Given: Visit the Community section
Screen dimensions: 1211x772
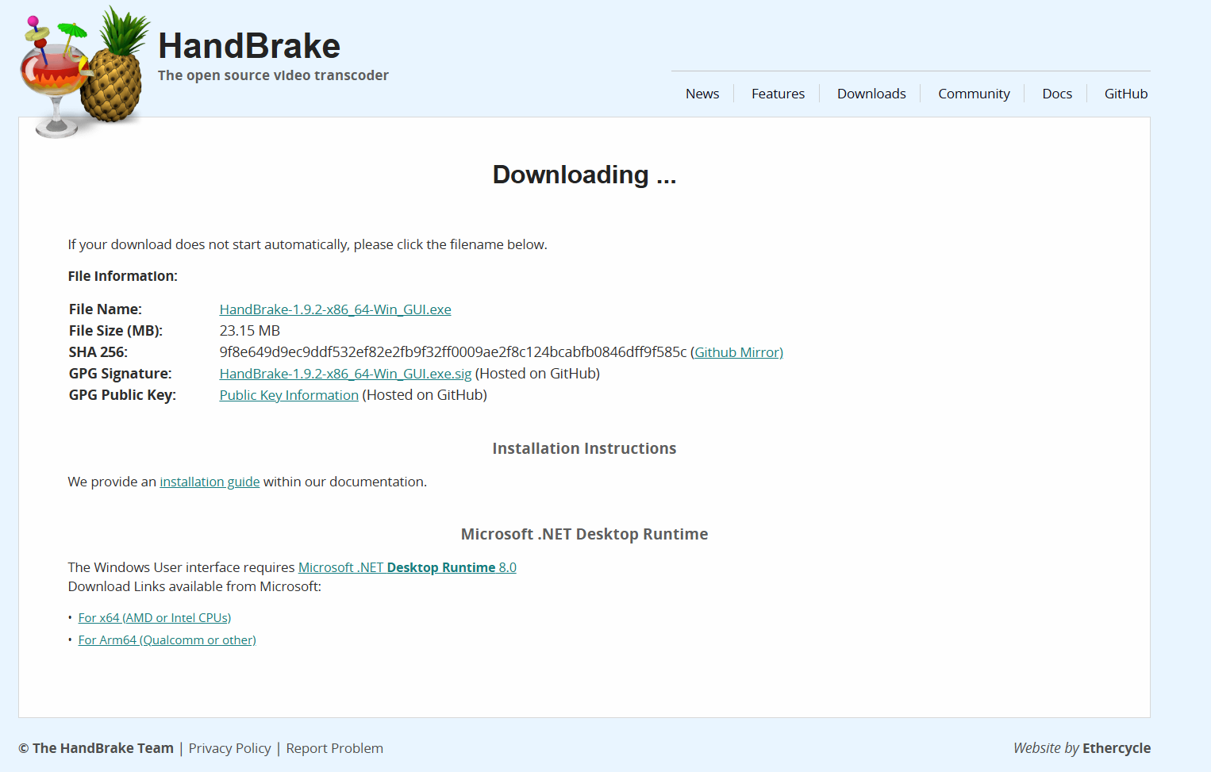Looking at the screenshot, I should [974, 94].
